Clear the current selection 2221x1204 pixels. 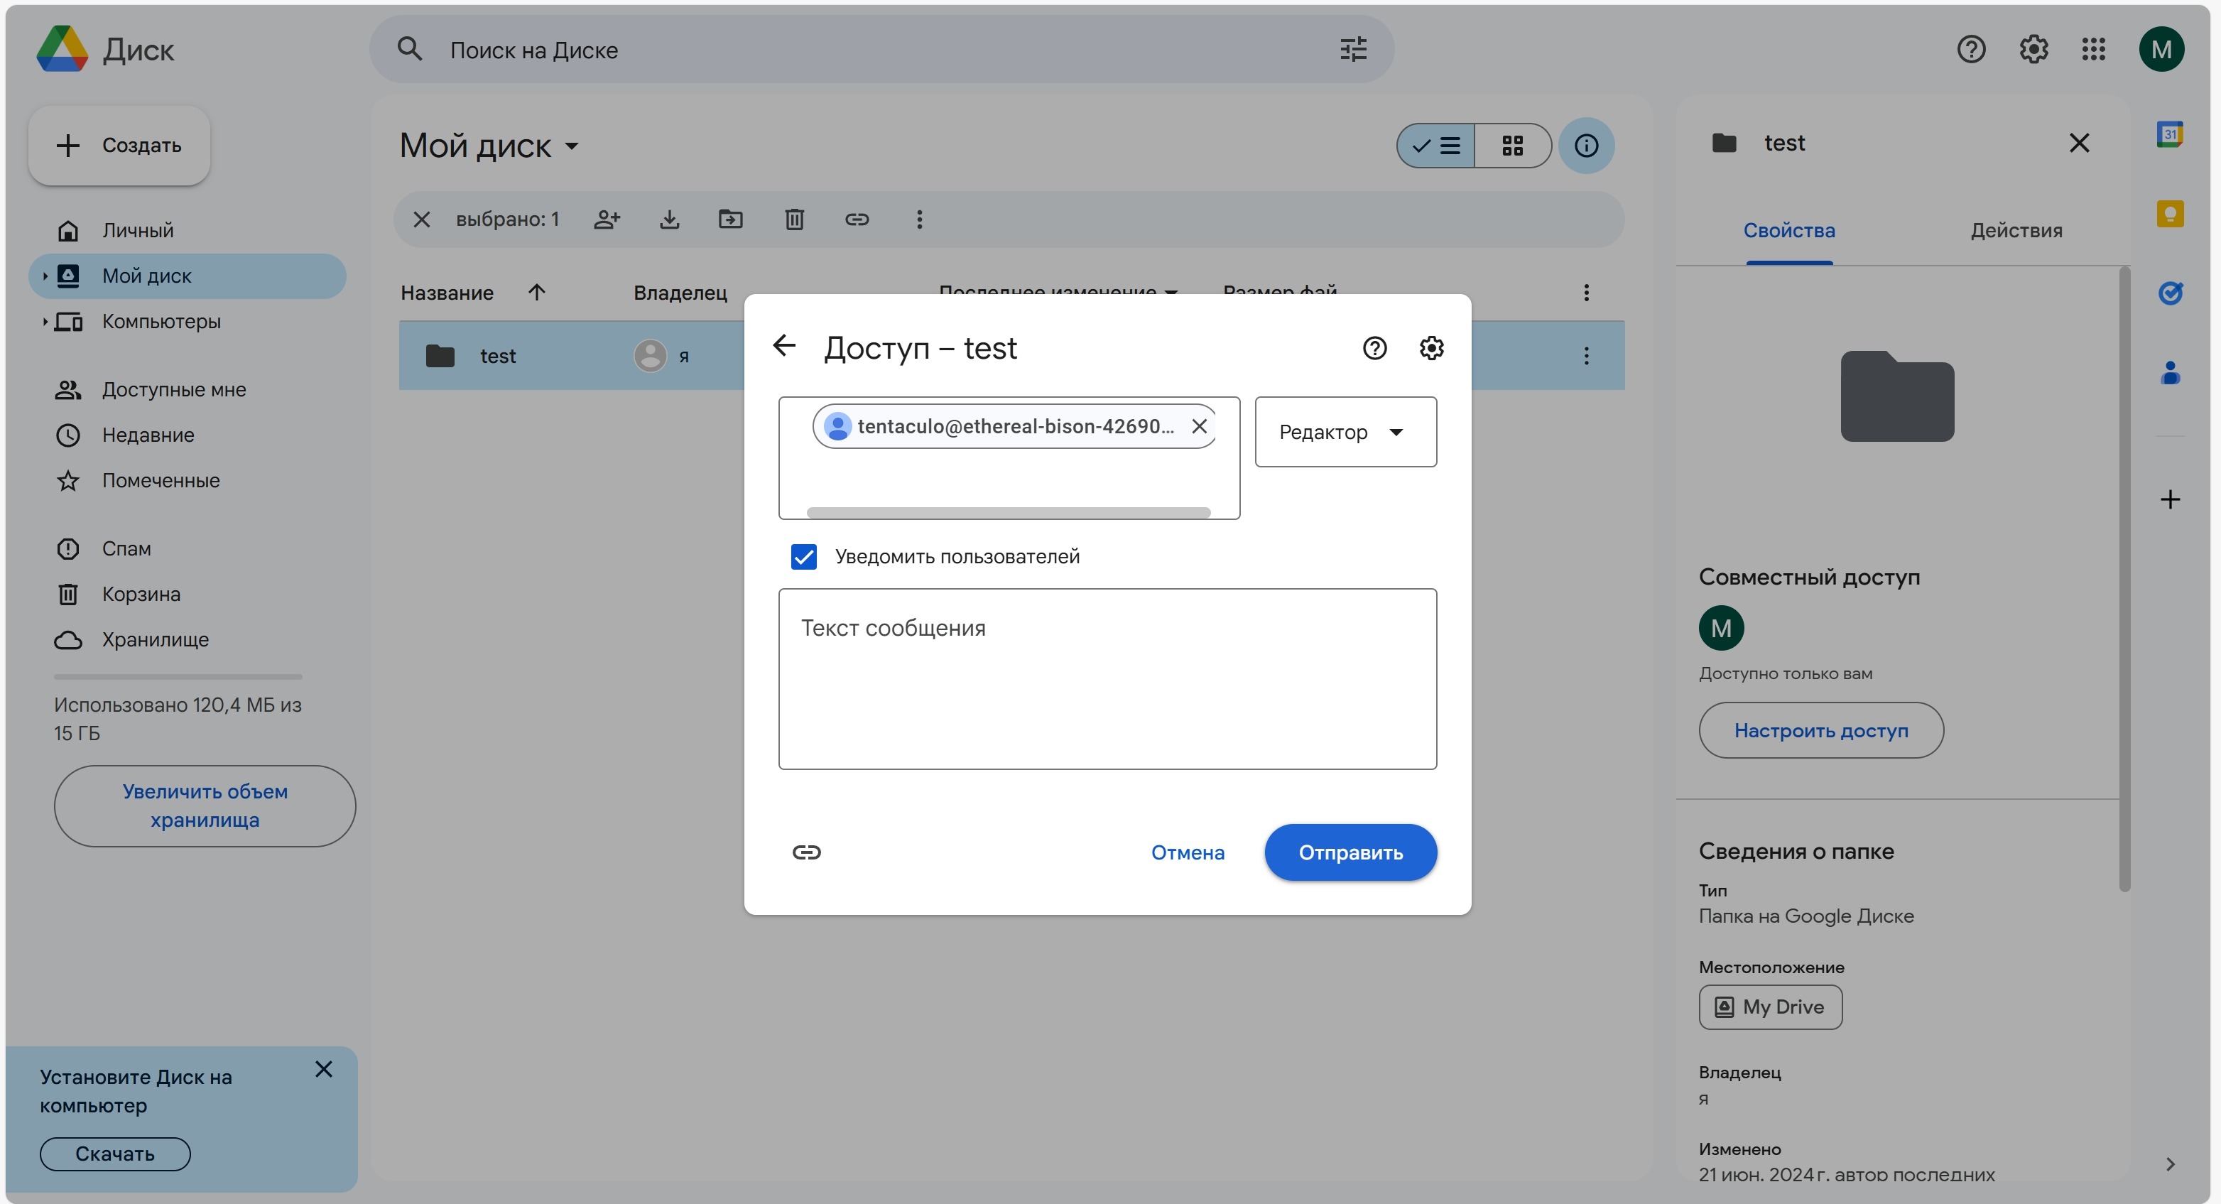pyautogui.click(x=422, y=219)
